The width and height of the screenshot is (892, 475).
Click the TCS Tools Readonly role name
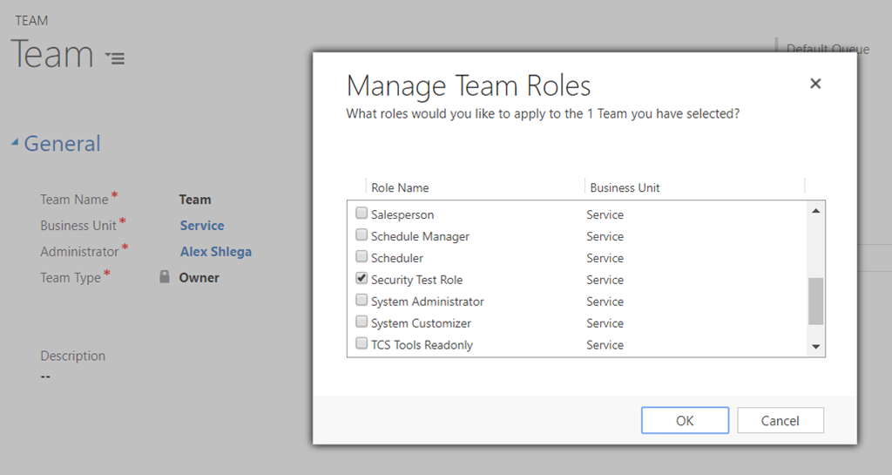tap(422, 345)
